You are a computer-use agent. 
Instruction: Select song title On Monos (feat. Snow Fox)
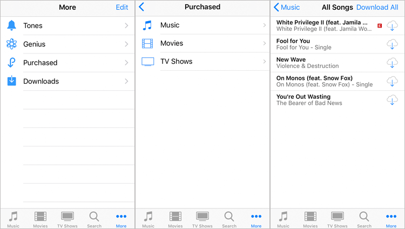click(x=314, y=78)
